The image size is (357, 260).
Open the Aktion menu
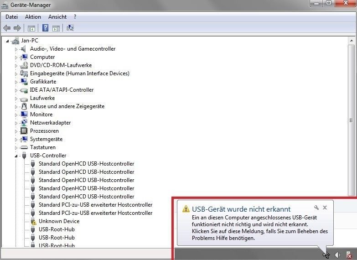click(33, 17)
